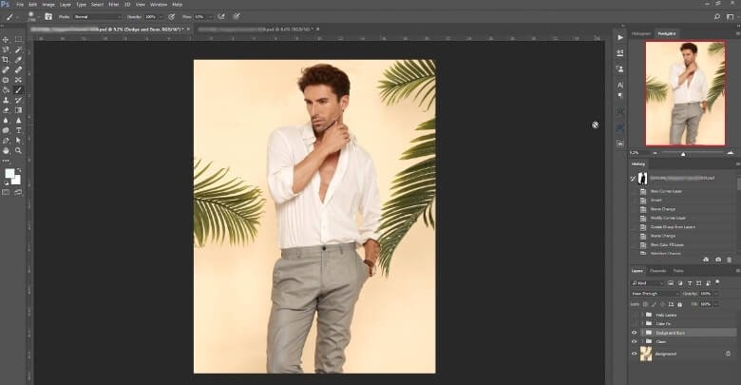Select the Rectangular Marquee tool
Image resolution: width=741 pixels, height=385 pixels.
(x=18, y=40)
